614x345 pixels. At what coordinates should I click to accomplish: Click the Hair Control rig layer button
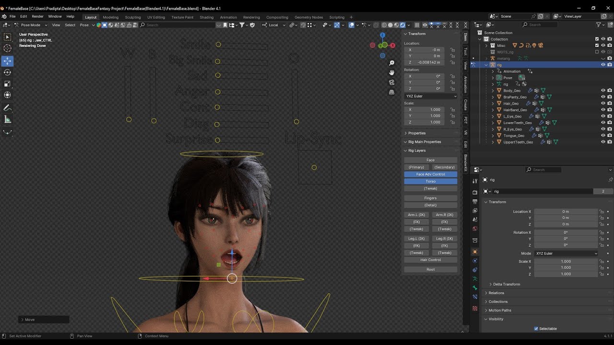tap(430, 260)
